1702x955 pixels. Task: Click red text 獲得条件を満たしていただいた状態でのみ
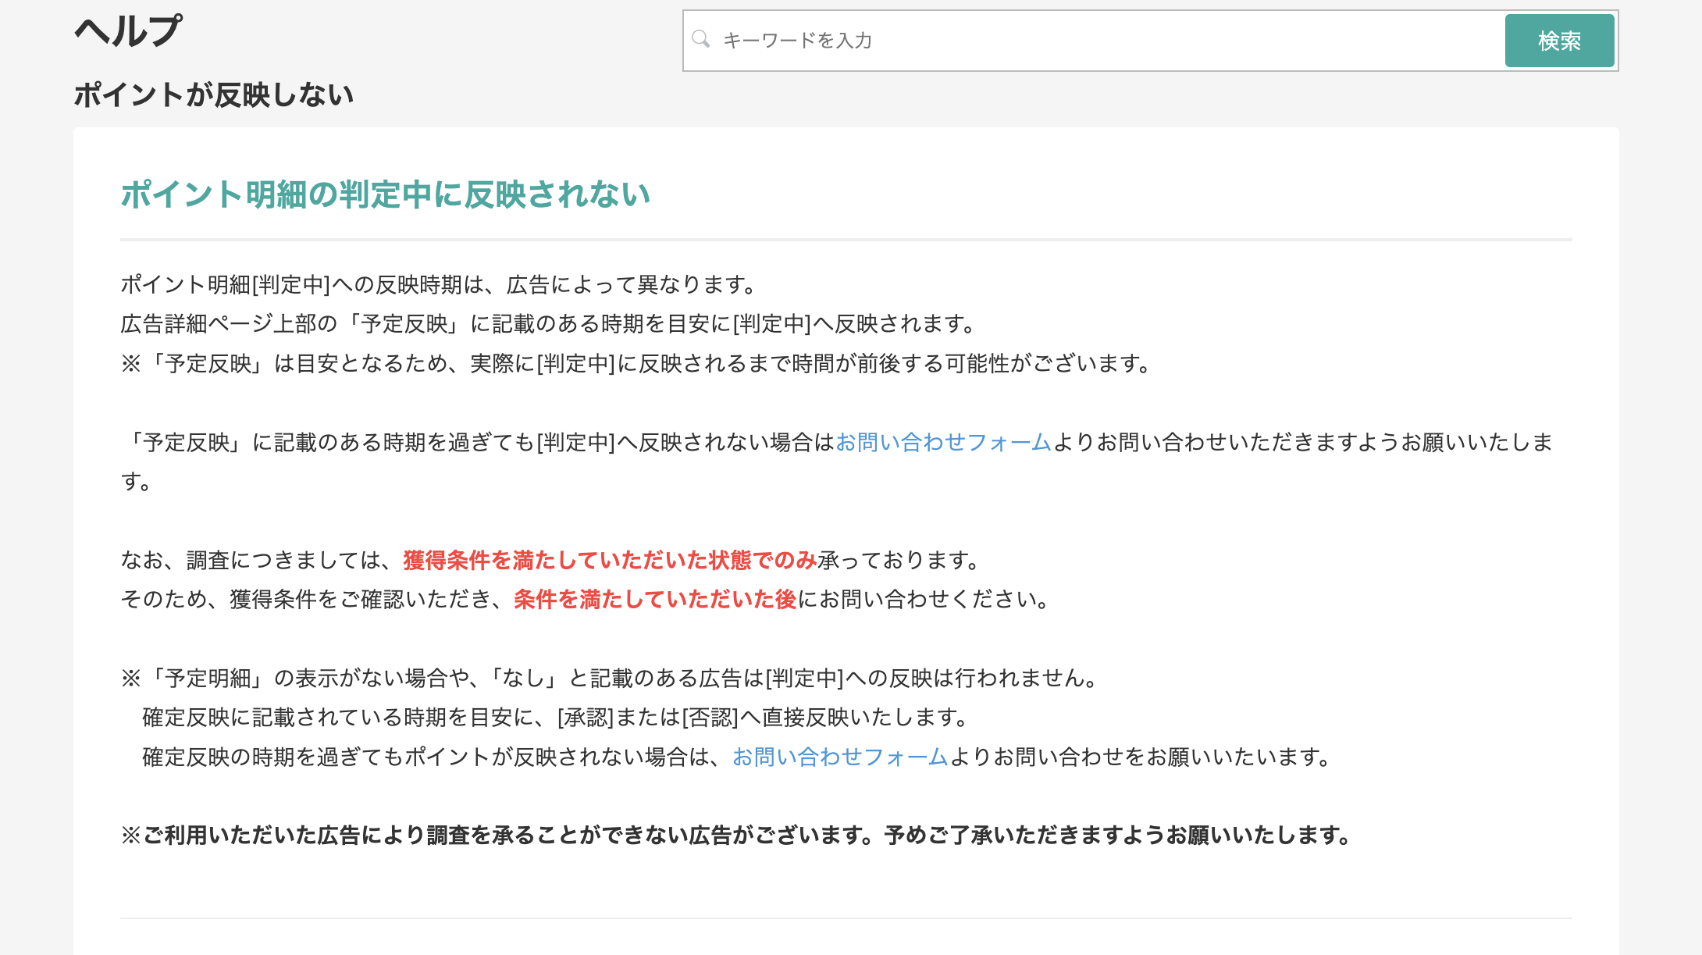[609, 560]
